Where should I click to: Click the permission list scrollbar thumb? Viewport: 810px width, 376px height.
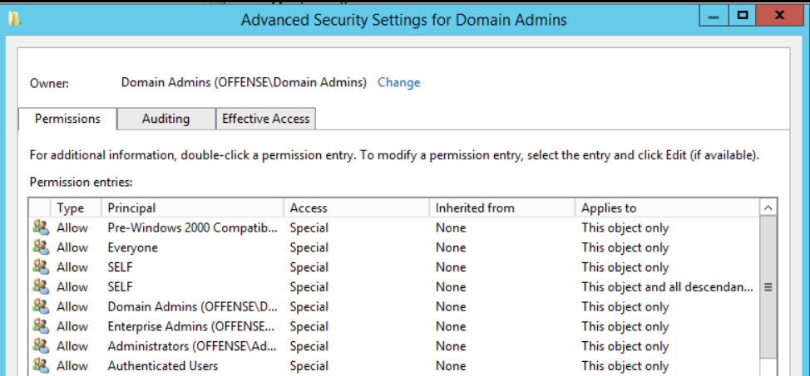pyautogui.click(x=768, y=287)
